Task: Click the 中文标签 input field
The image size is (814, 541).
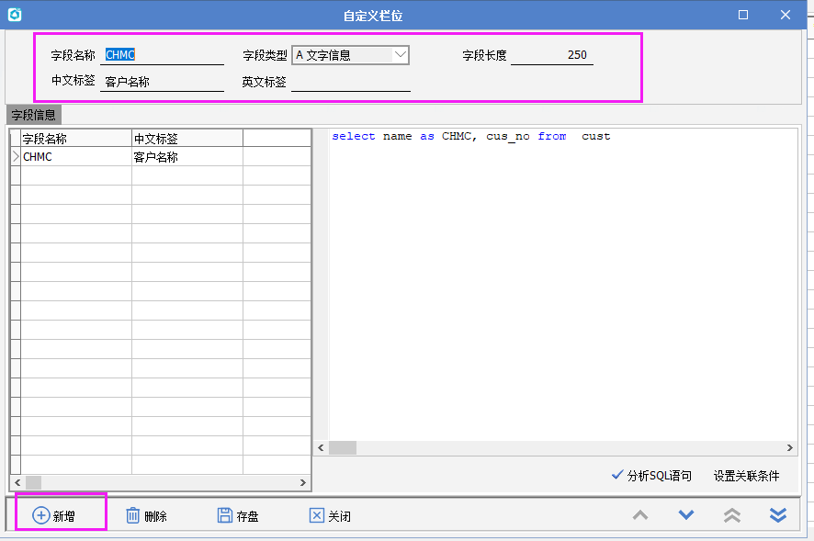Action: point(164,82)
